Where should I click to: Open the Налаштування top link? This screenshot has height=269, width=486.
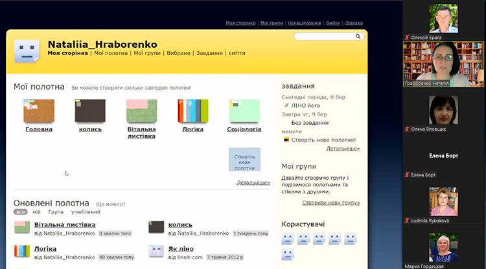(x=305, y=23)
